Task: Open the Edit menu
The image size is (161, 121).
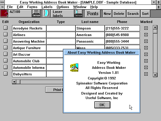Action: coord(20,7)
